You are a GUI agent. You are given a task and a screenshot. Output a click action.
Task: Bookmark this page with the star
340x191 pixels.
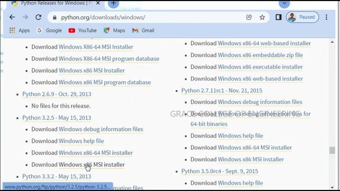(x=262, y=17)
